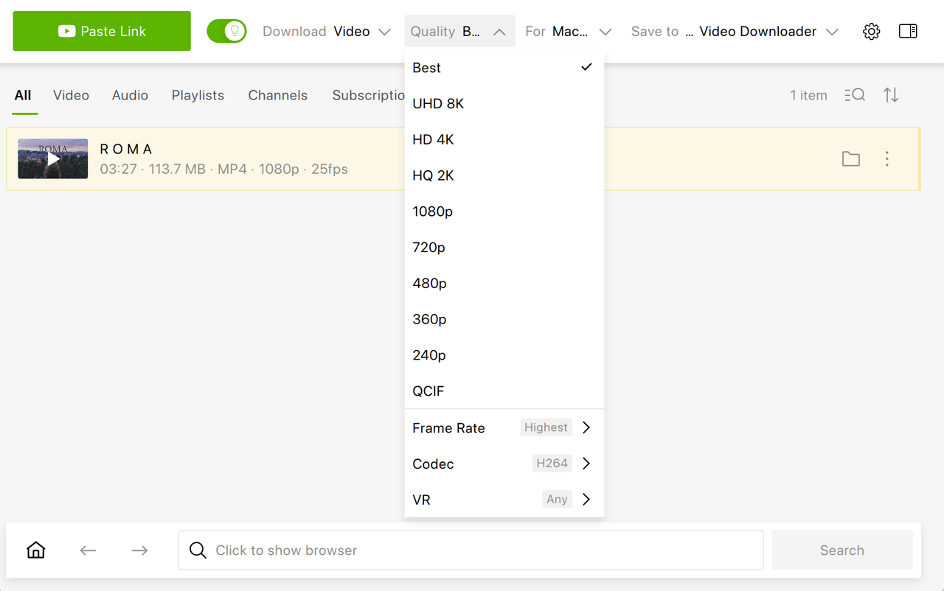Viewport: 944px width, 591px height.
Task: Click the browser forward arrow
Action: click(x=139, y=550)
